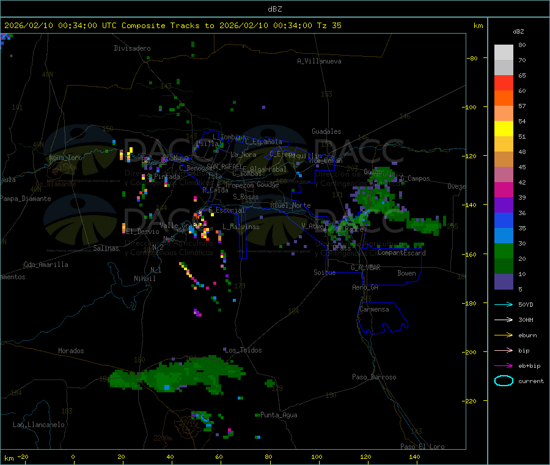Click the 'Nihuil' place label
Viewport: 550px width, 465px height.
pos(144,279)
